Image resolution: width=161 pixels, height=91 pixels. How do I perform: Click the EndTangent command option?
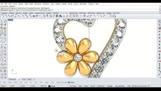[x=43, y=10]
